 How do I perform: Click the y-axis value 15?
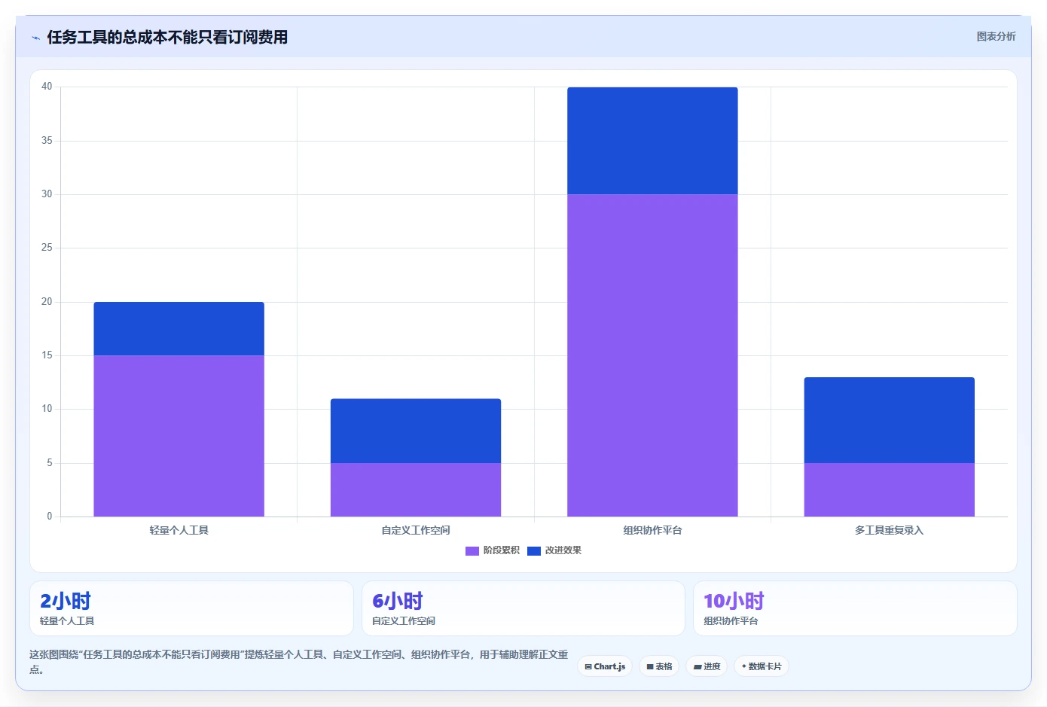pos(47,355)
